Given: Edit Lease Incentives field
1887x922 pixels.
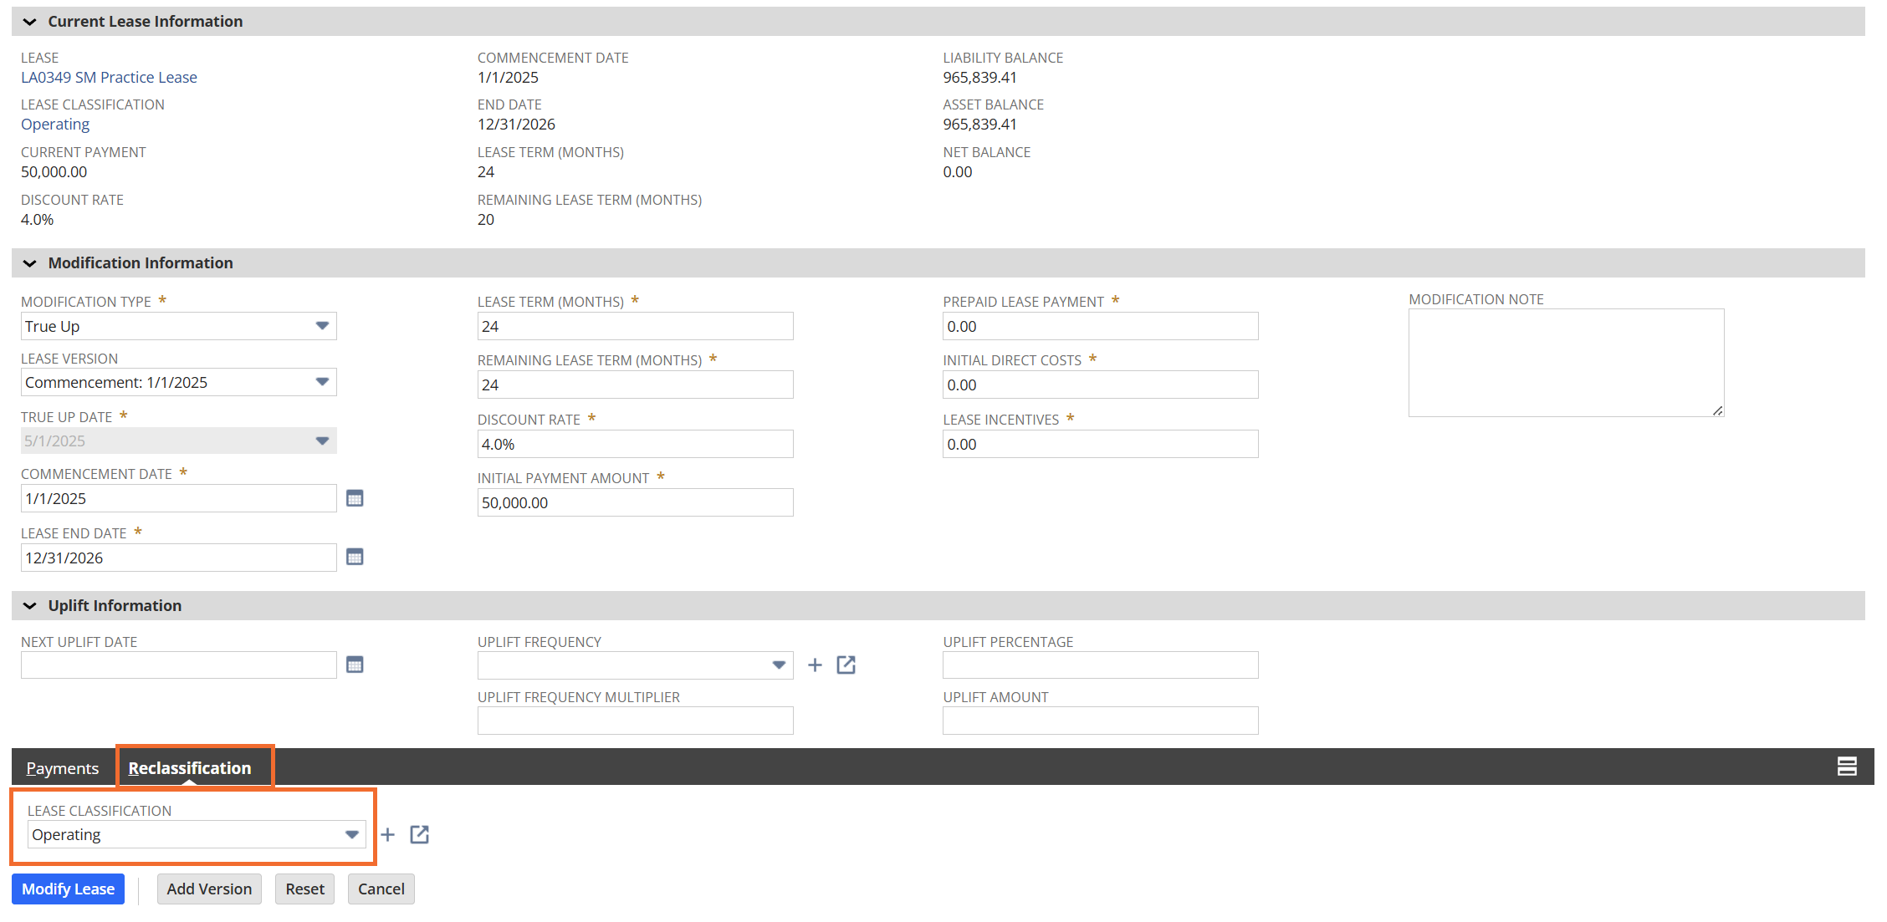Looking at the screenshot, I should (1101, 444).
